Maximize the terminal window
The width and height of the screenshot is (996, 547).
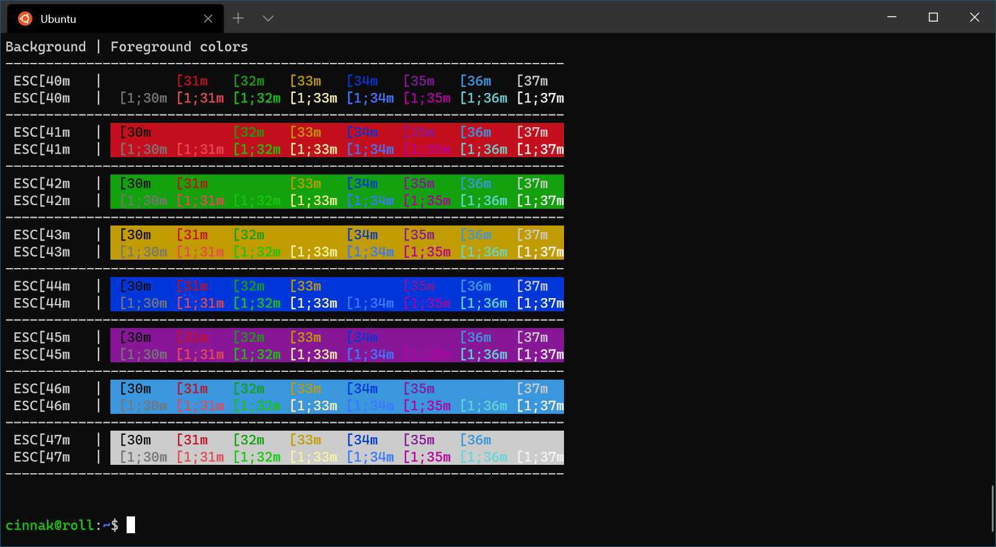(x=933, y=17)
